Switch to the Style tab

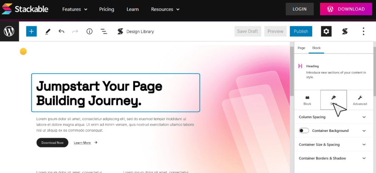[333, 100]
